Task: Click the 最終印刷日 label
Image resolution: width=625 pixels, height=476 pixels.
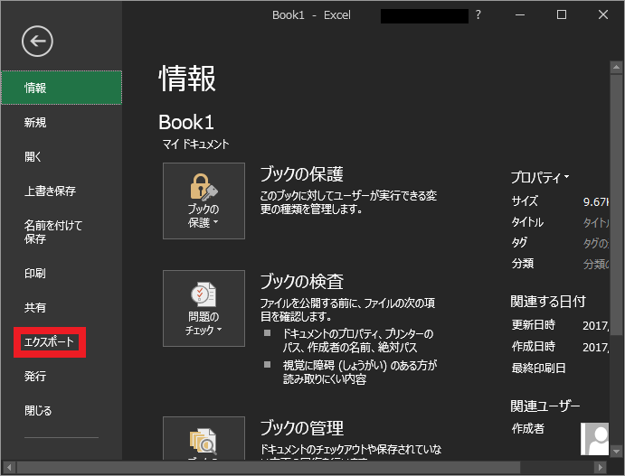Action: tap(538, 369)
